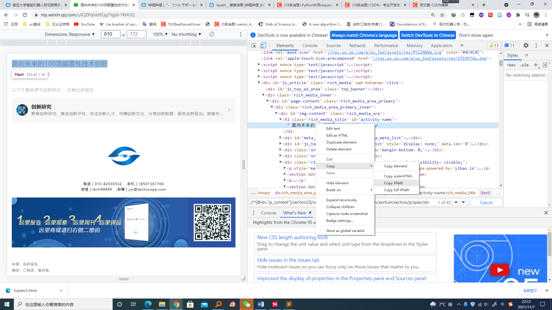Viewport: 552px width, 310px height.
Task: Click the Switch DevTools to Chinese button
Action: pos(428,35)
